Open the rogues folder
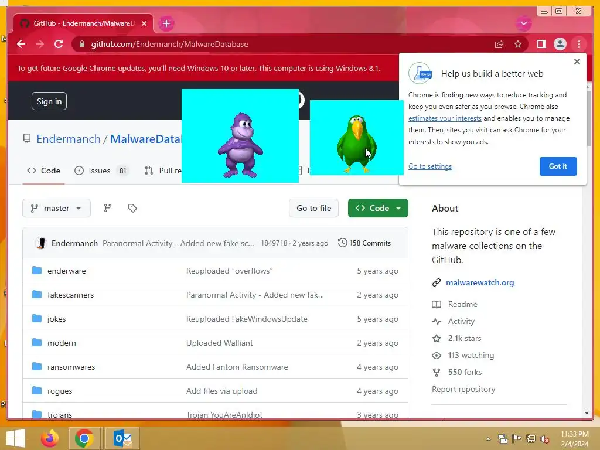 [60, 391]
